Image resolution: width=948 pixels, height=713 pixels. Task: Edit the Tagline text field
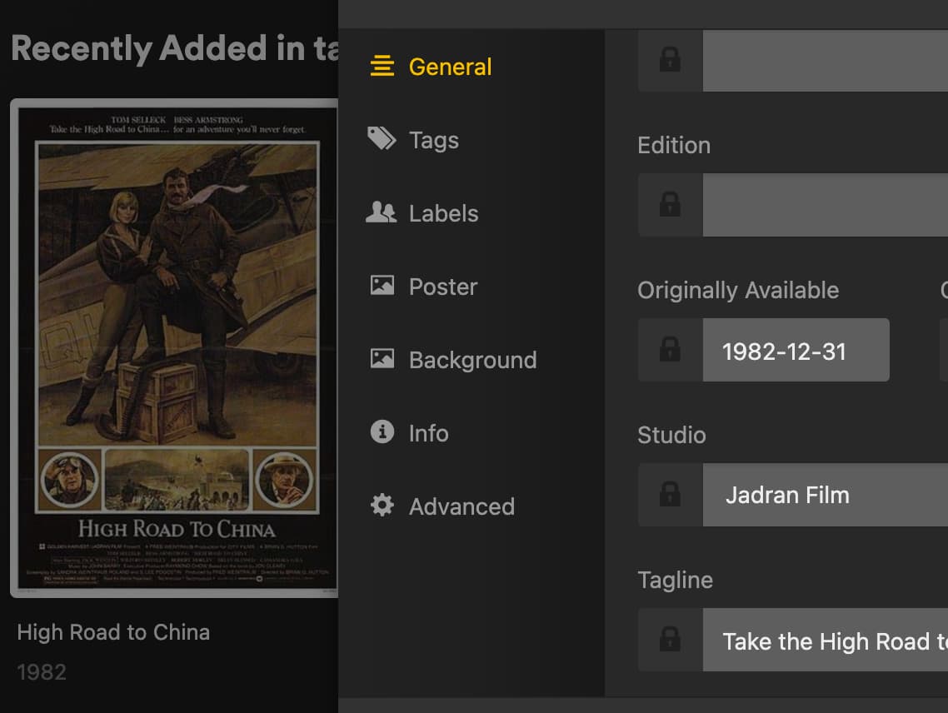pos(826,639)
